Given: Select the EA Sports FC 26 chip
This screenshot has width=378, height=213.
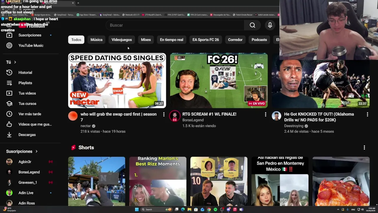Looking at the screenshot, I should 206,40.
